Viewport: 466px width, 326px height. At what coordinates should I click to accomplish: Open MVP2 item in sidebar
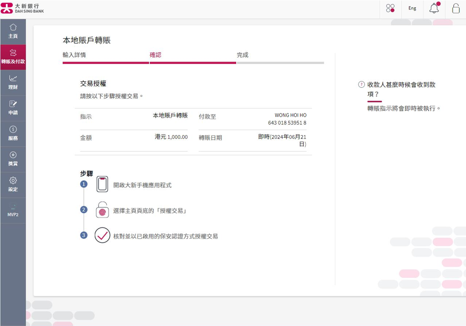(x=13, y=211)
